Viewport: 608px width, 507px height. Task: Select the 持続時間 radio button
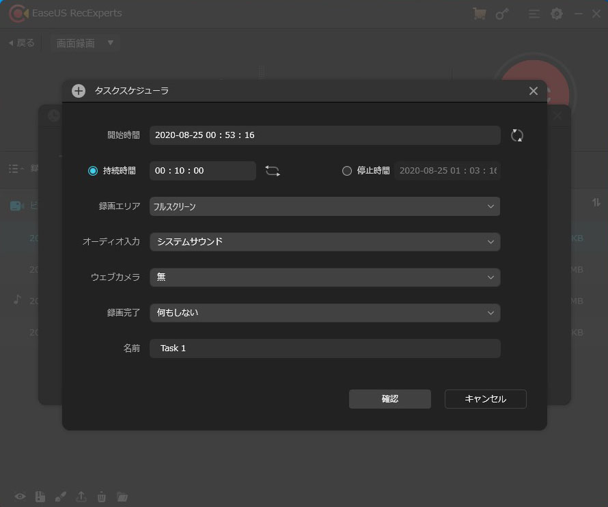click(93, 171)
